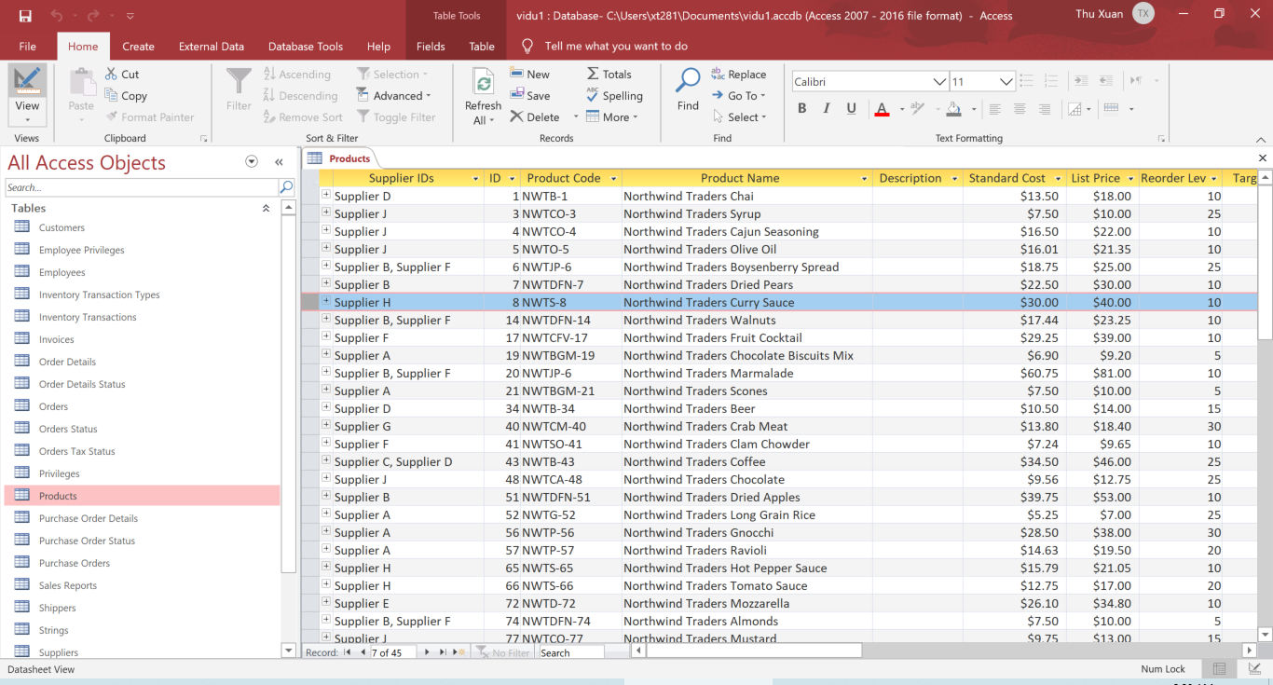
Task: Collapse the Tables group
Action: point(266,209)
